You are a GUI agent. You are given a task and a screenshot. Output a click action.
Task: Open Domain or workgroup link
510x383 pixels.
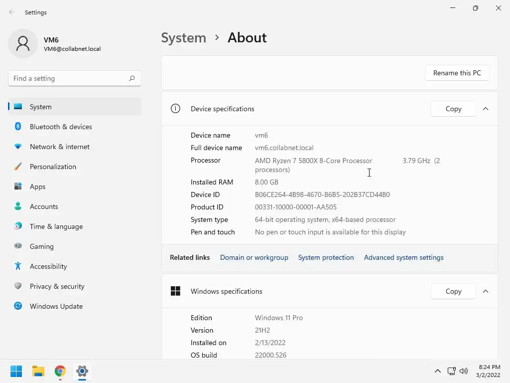(x=254, y=257)
